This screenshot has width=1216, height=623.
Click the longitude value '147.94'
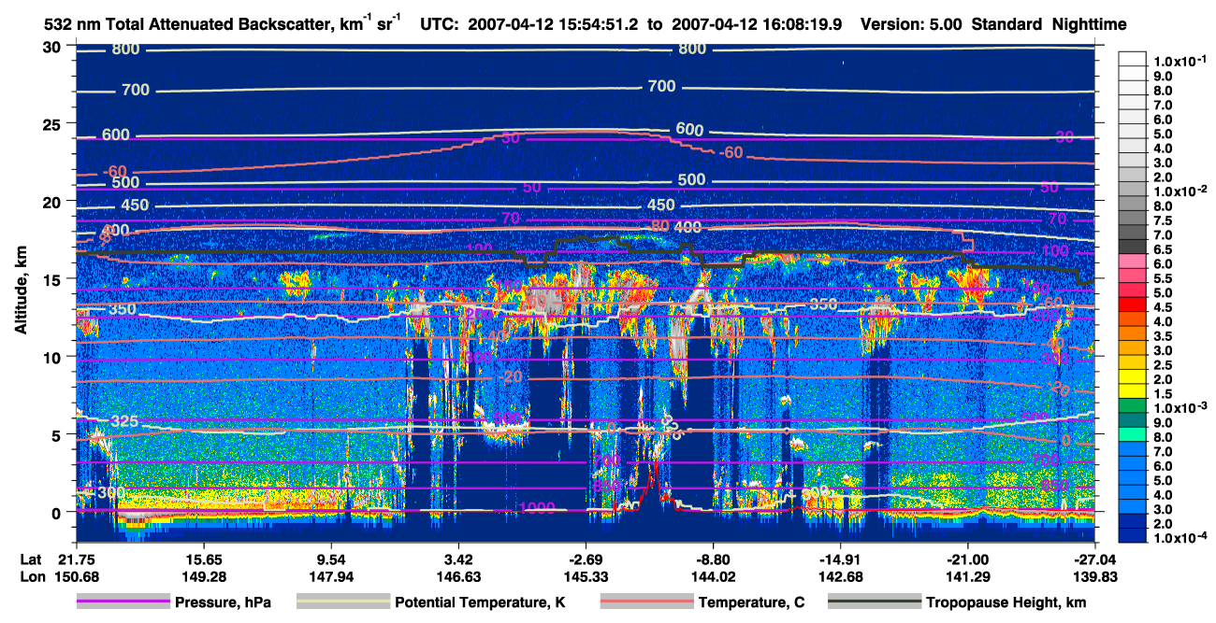tap(331, 577)
